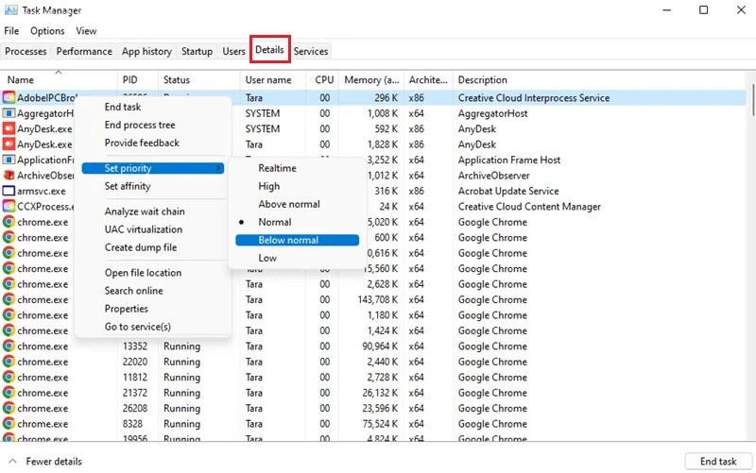Switch to the Performance tab
The image size is (756, 473).
(84, 51)
